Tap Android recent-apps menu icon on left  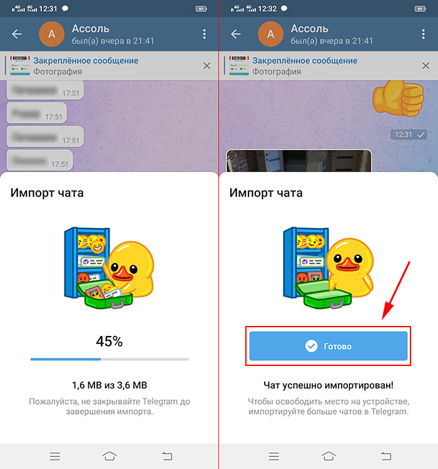point(55,456)
